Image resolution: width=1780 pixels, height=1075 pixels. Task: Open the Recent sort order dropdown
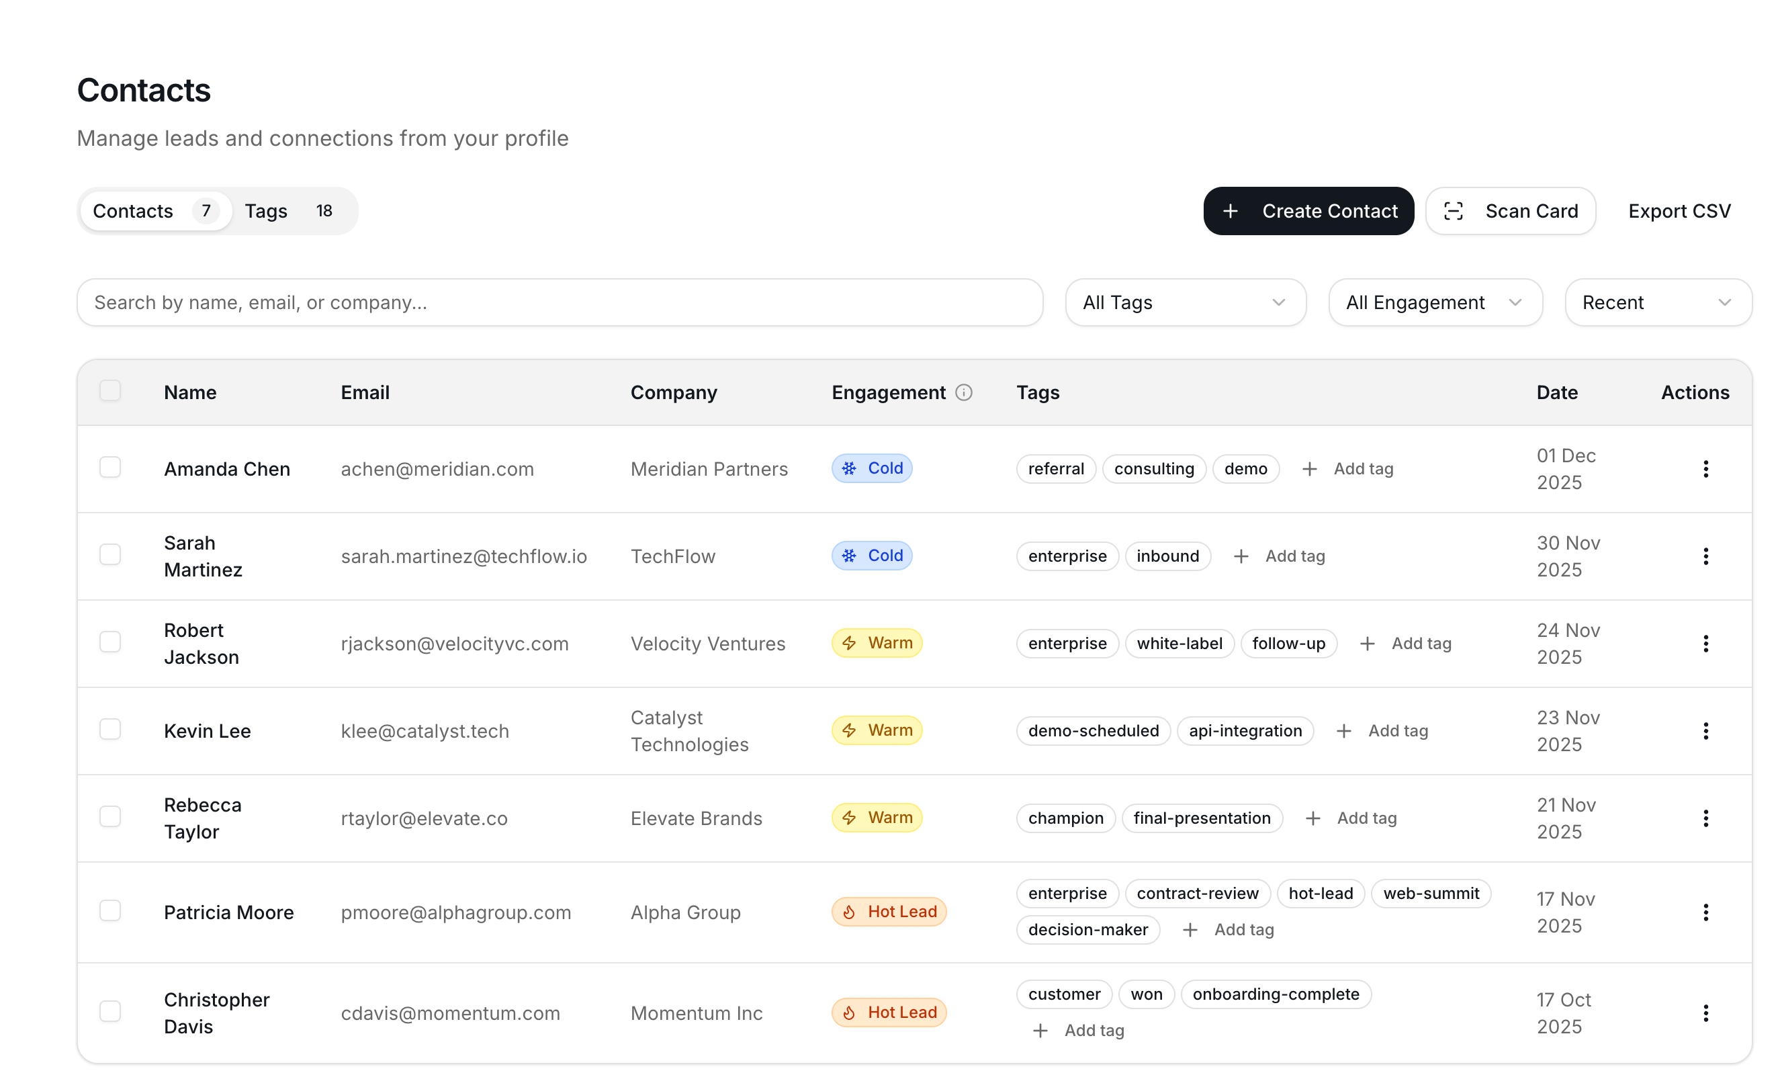pos(1658,302)
